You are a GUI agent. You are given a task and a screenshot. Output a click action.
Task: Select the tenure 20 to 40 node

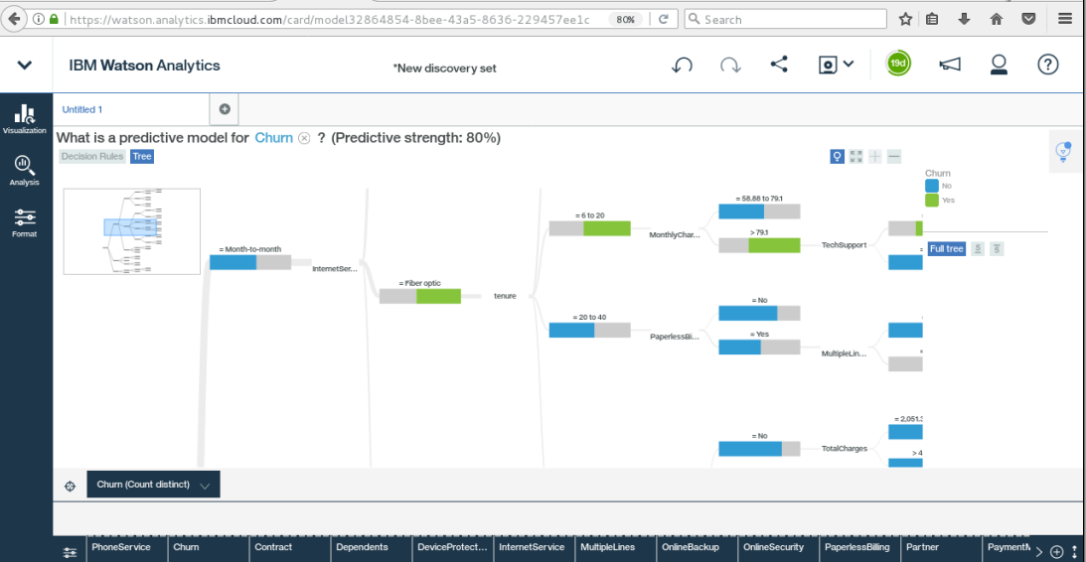click(589, 330)
